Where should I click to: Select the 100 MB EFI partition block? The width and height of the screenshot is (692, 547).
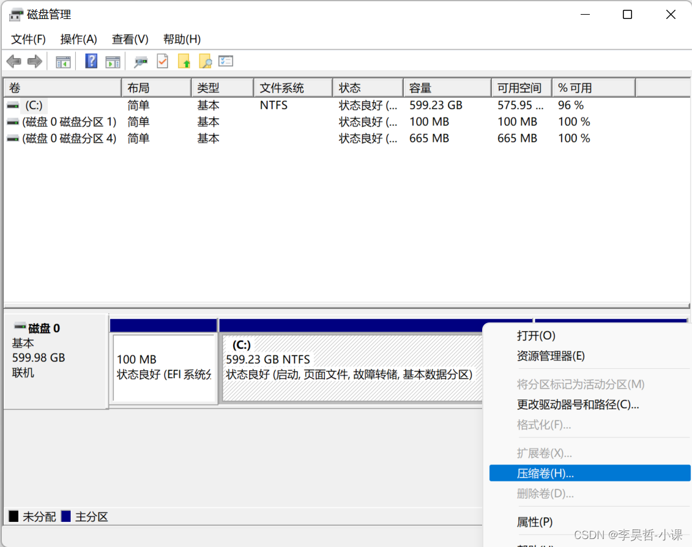pyautogui.click(x=164, y=368)
